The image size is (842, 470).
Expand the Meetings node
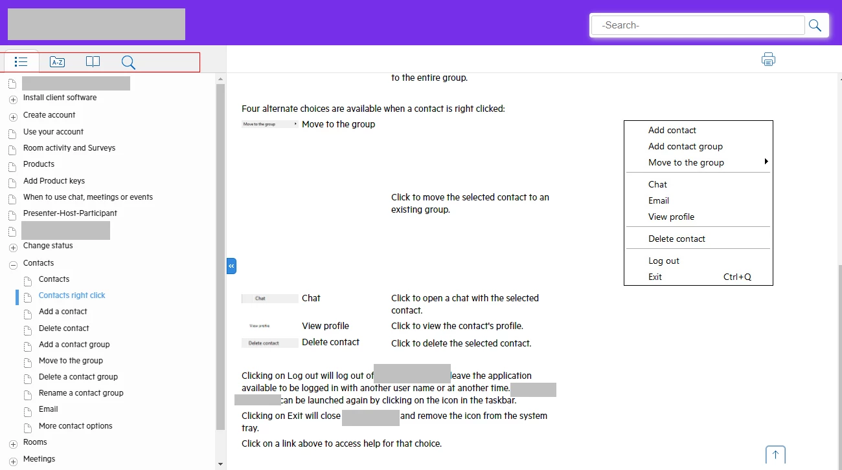(13, 462)
